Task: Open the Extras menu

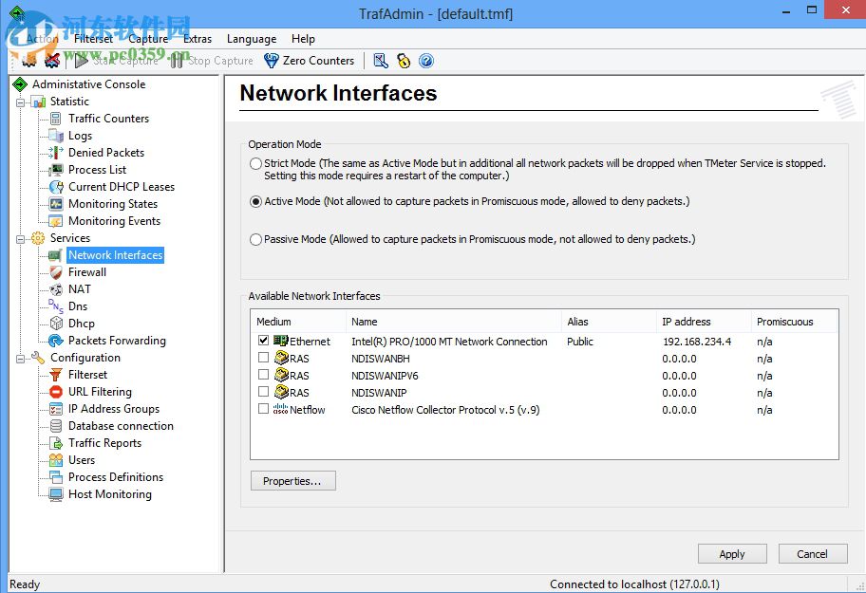Action: point(198,39)
